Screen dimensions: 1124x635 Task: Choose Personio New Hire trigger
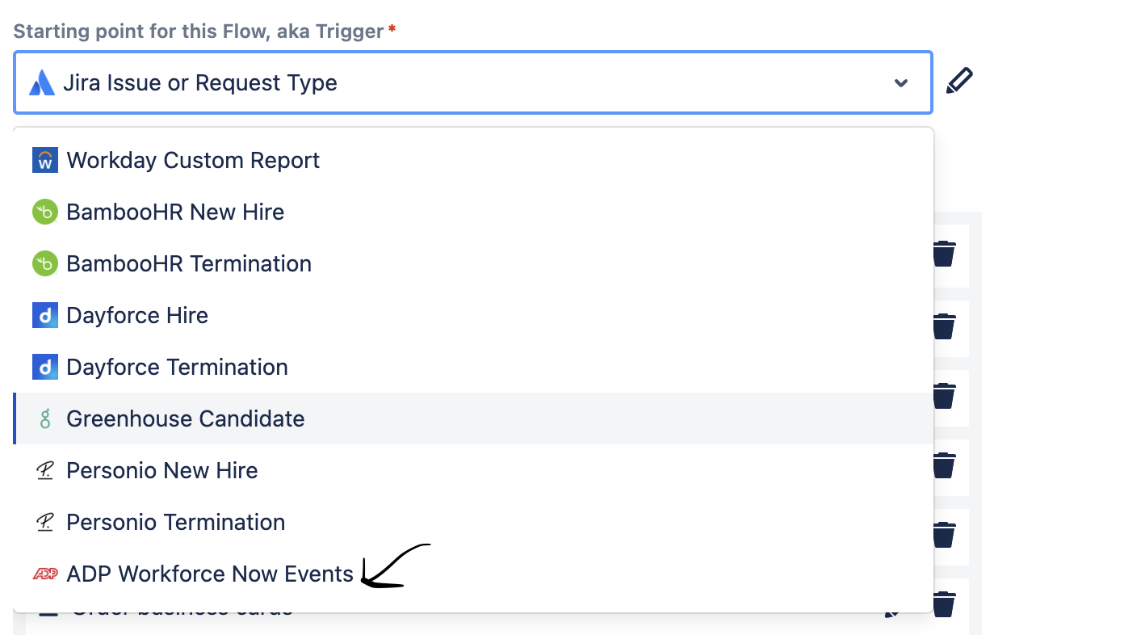[x=473, y=470]
